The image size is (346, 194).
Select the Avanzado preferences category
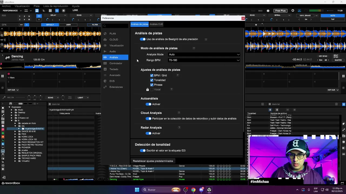click(x=115, y=75)
